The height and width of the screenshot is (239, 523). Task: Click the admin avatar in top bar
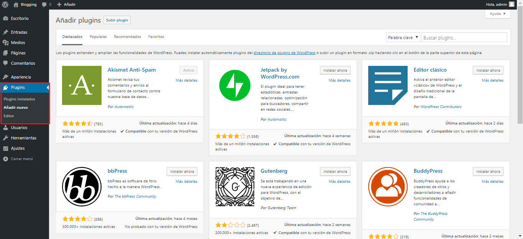[x=512, y=4]
